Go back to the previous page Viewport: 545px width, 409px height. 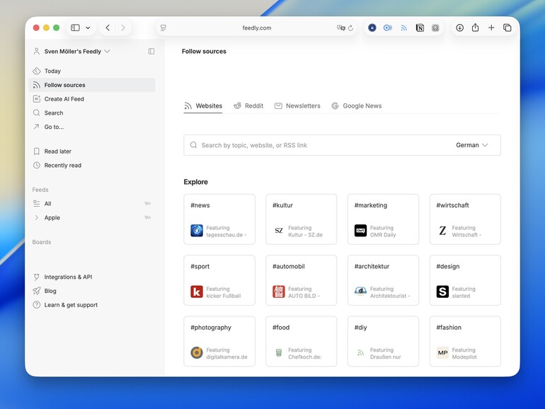coord(108,28)
